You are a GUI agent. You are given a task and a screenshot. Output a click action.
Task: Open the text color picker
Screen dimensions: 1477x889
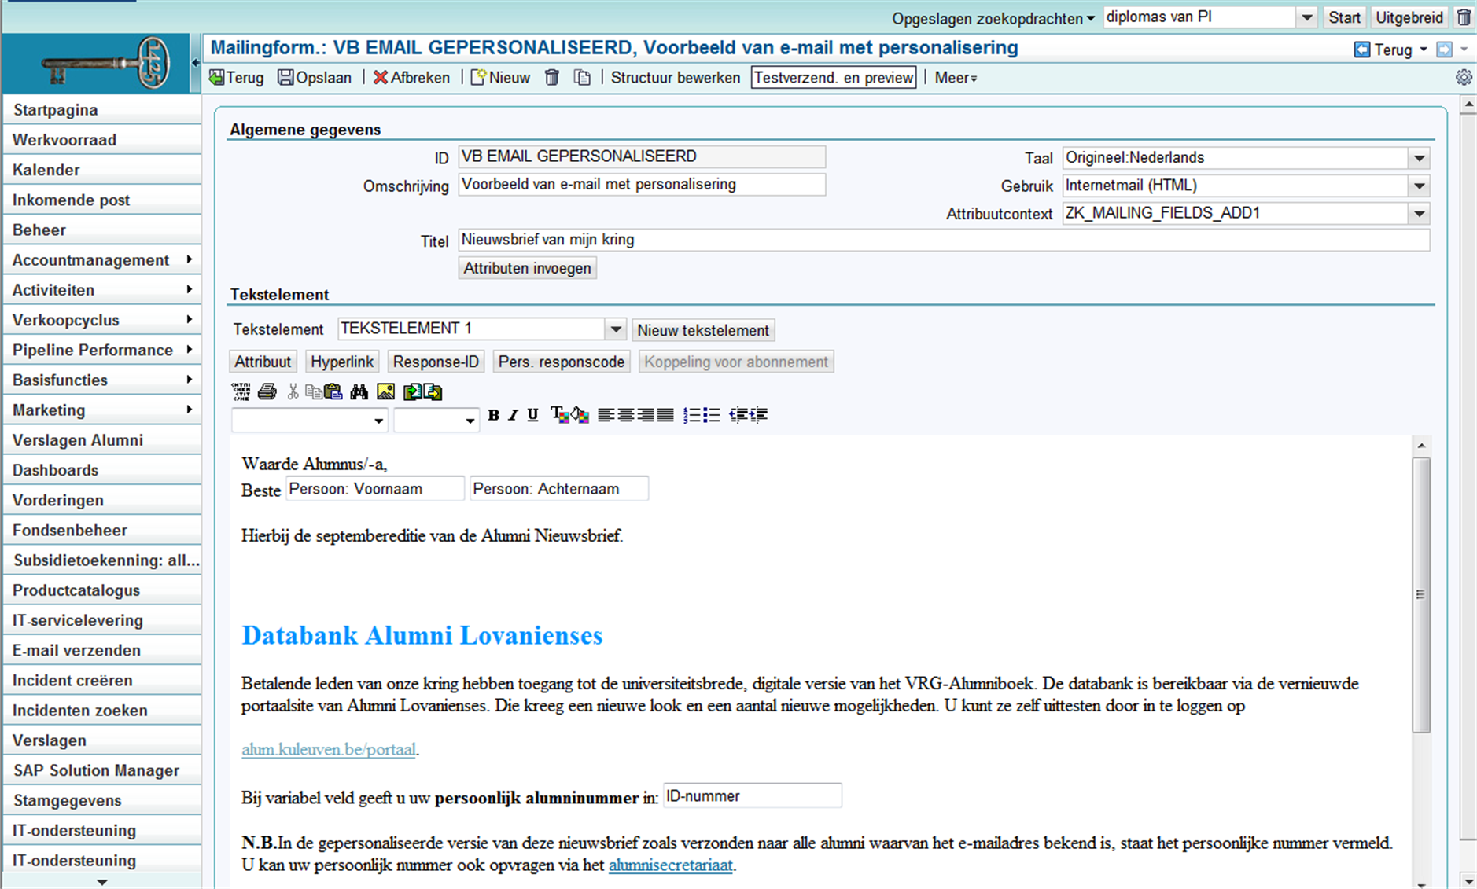pos(559,415)
